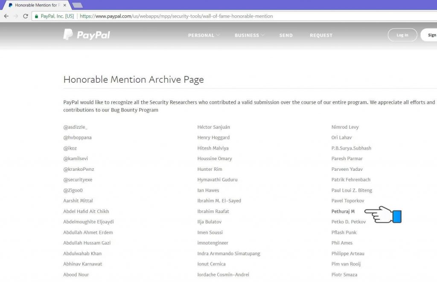Click the name Petko D. Petkov
The image size is (437, 282).
[x=349, y=222]
